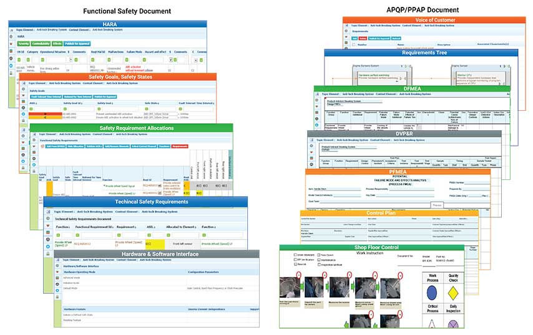Click gear icon in Voice of Customer sidebar

pos(346,31)
